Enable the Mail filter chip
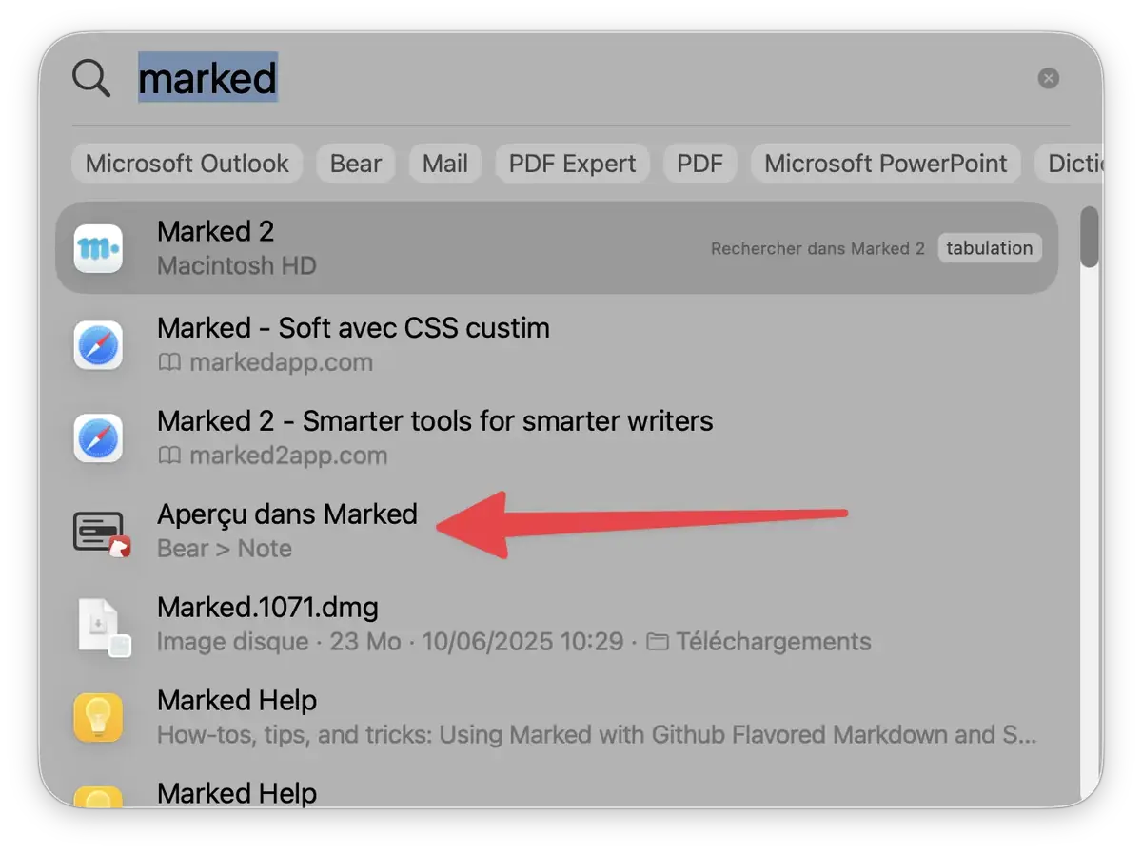This screenshot has width=1142, height=853. 444,163
